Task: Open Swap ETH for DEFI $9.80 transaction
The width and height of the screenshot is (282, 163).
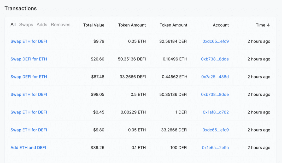Action: [29, 130]
